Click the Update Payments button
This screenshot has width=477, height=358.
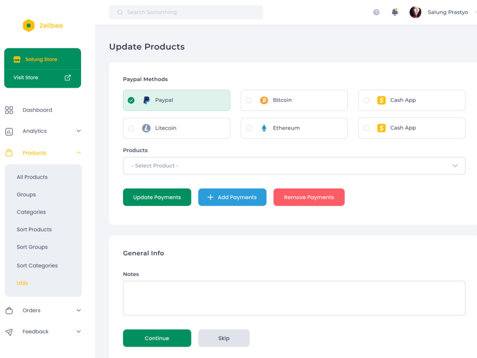pyautogui.click(x=157, y=197)
